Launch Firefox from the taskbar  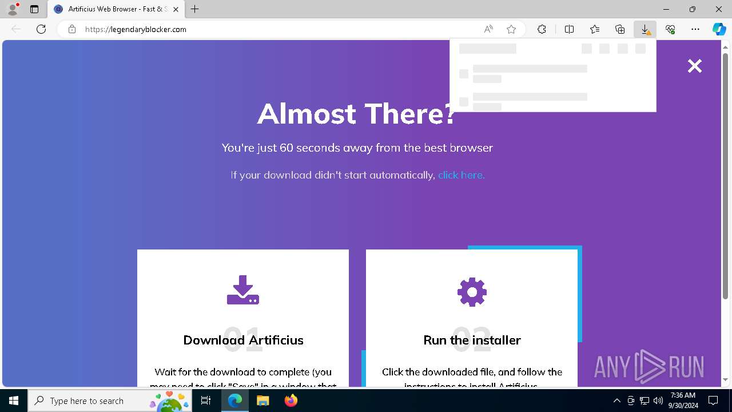pos(291,401)
